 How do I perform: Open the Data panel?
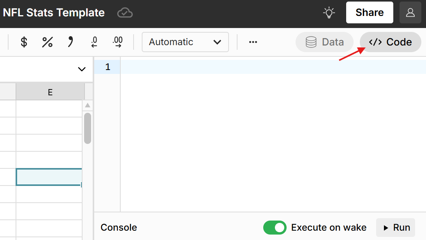(x=324, y=42)
